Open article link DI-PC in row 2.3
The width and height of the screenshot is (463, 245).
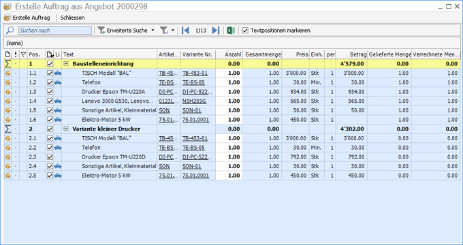[x=168, y=157]
